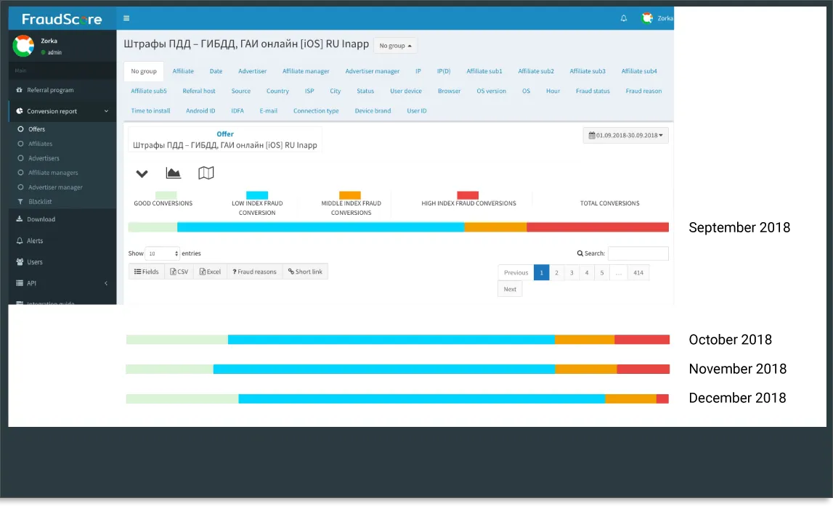
Task: Open Download section in sidebar
Action: 41,219
